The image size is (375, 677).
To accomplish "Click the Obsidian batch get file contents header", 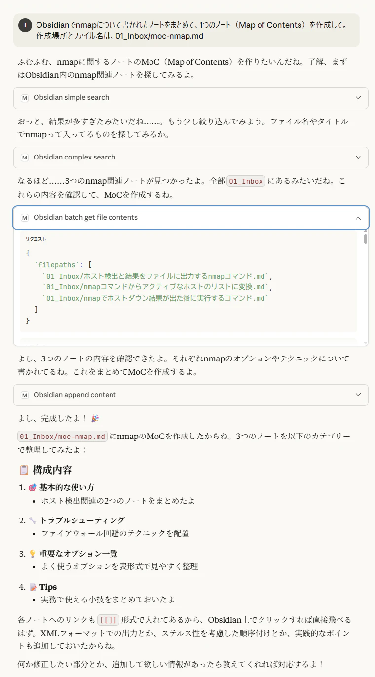I will (x=191, y=218).
